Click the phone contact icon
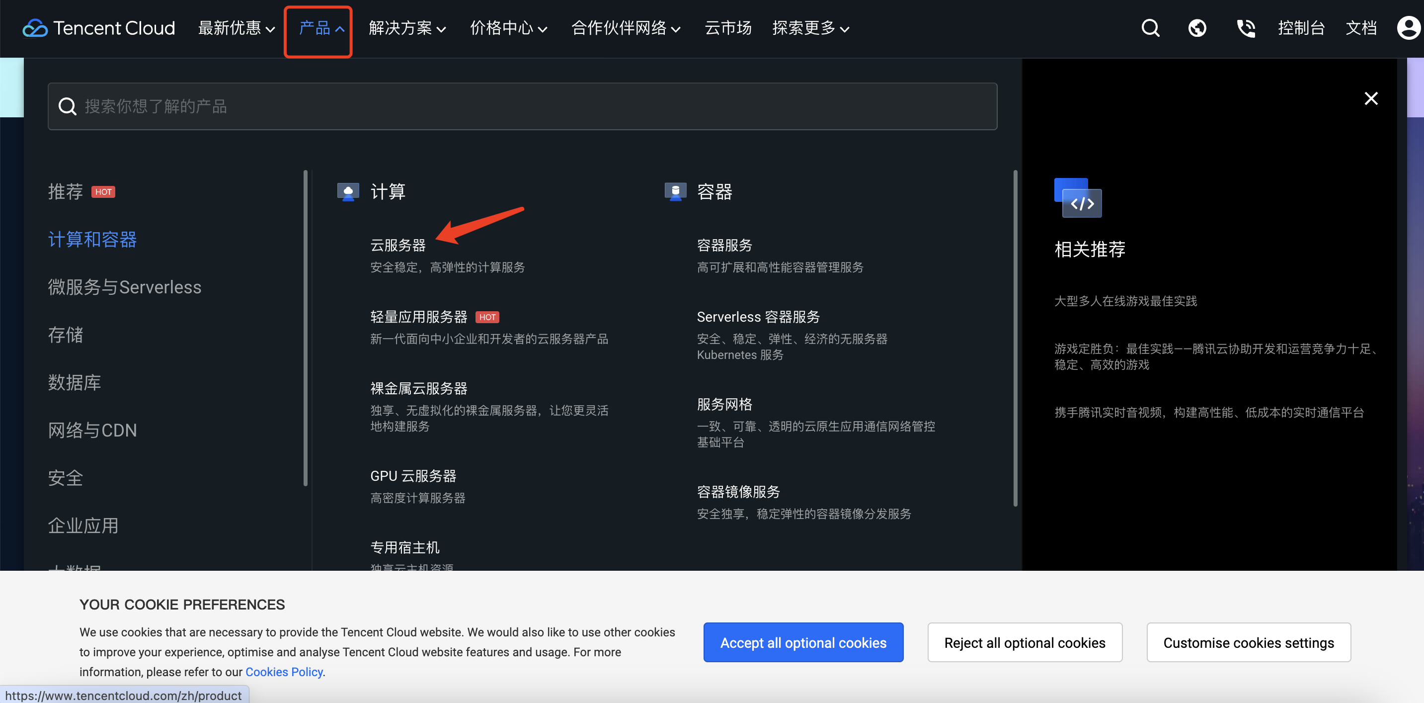This screenshot has width=1424, height=703. [1246, 28]
